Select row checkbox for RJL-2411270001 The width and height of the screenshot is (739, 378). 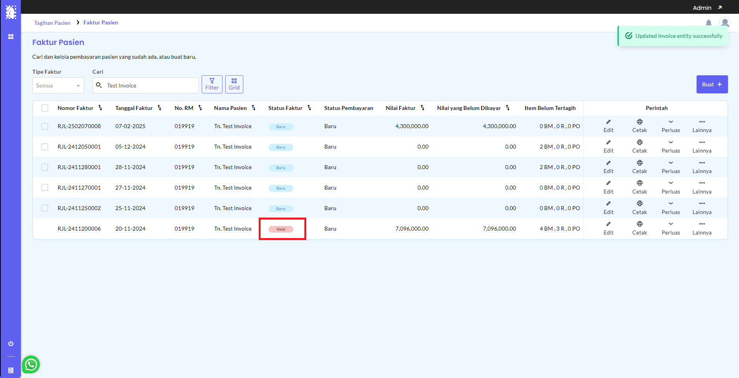pos(45,188)
